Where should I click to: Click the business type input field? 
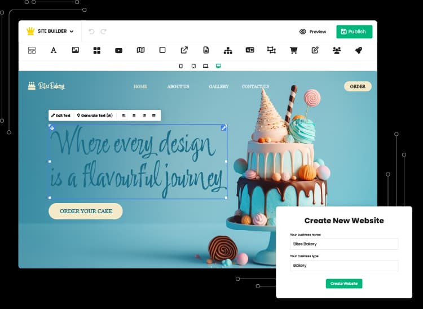click(x=344, y=266)
